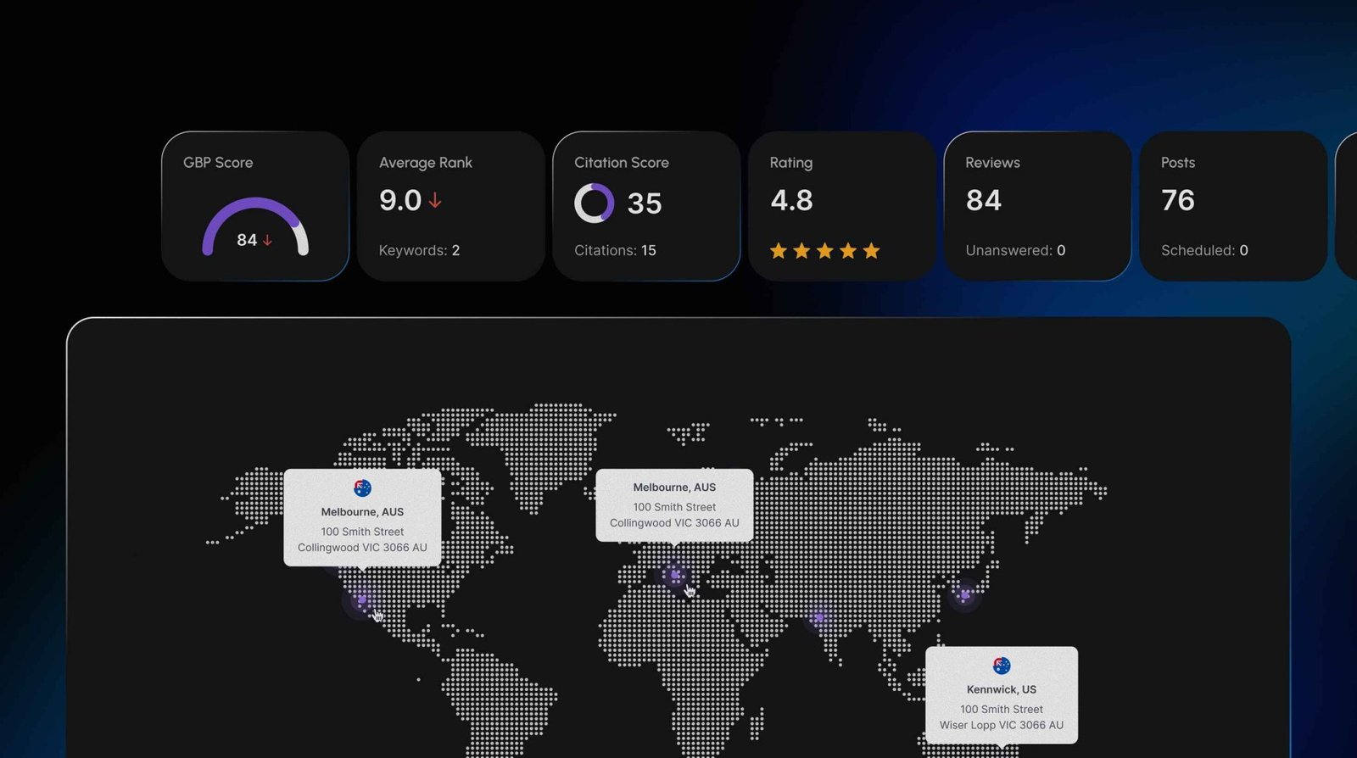Click the Australian flag in Kennwick tooltip
Screen dimensions: 1357x758
pyautogui.click(x=1002, y=666)
